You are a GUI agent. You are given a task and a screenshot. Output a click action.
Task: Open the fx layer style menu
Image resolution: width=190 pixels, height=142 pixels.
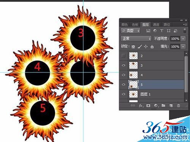141,106
